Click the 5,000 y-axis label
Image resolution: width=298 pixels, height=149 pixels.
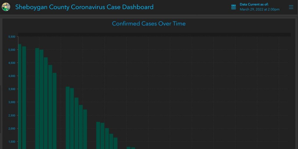point(12,50)
